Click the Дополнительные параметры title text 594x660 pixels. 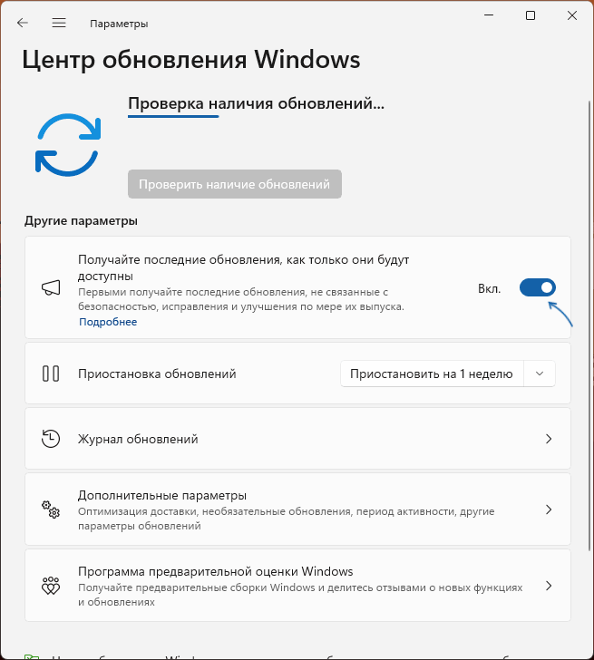(162, 495)
